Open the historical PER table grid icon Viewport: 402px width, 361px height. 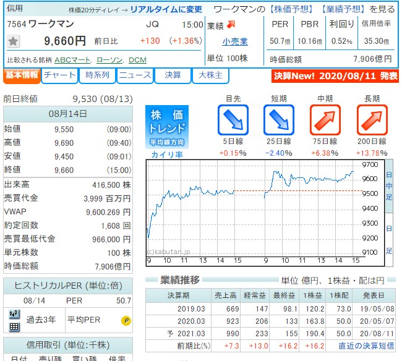14,326
